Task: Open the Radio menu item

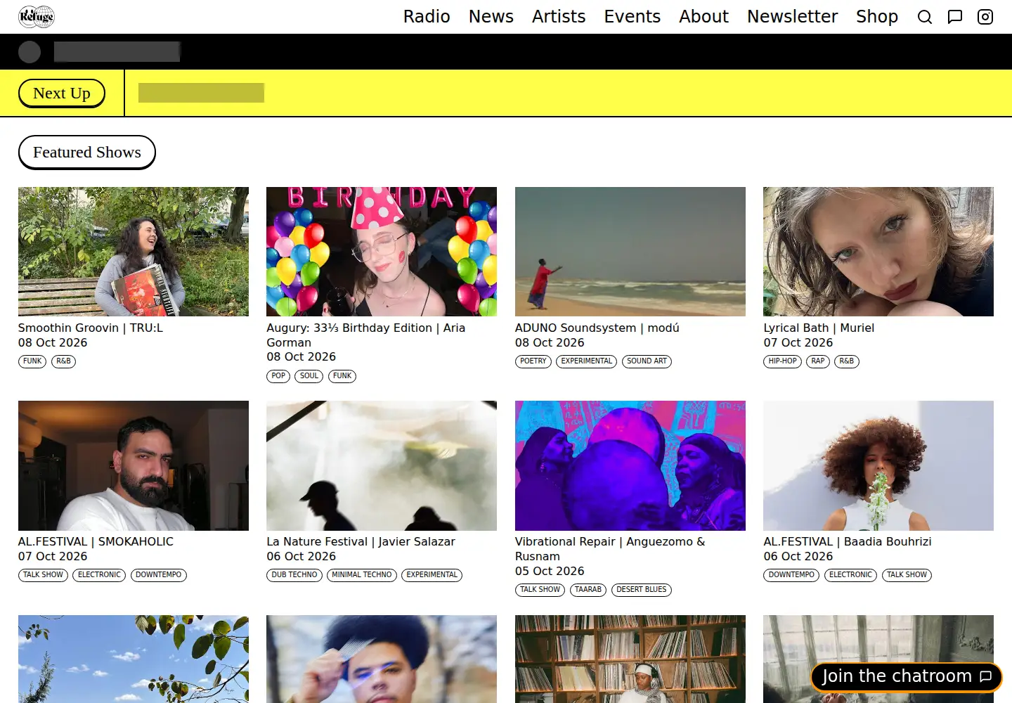Action: point(427,16)
